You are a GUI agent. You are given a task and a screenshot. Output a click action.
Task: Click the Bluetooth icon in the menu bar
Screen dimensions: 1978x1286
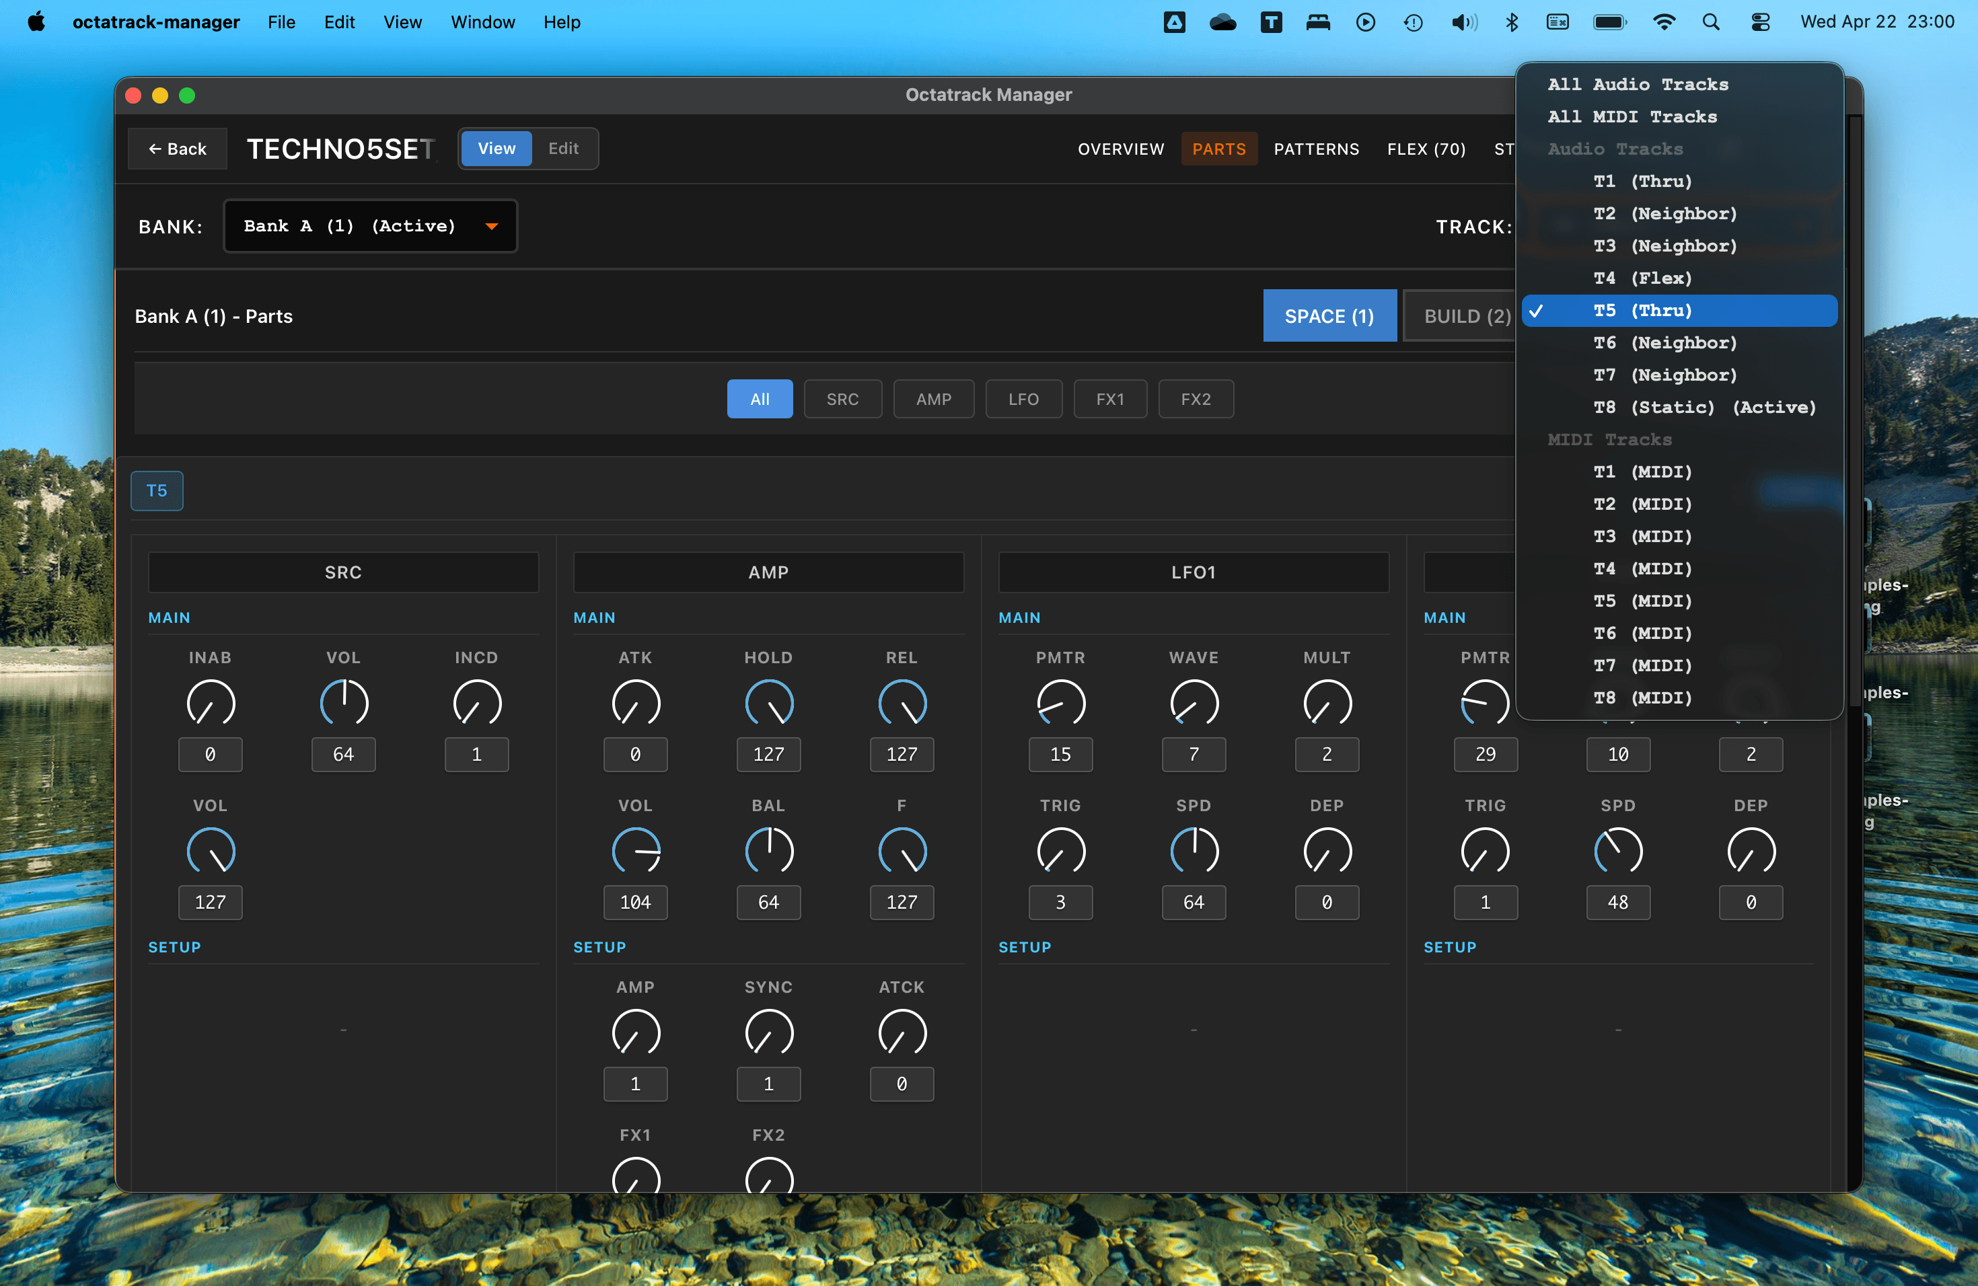click(1512, 22)
